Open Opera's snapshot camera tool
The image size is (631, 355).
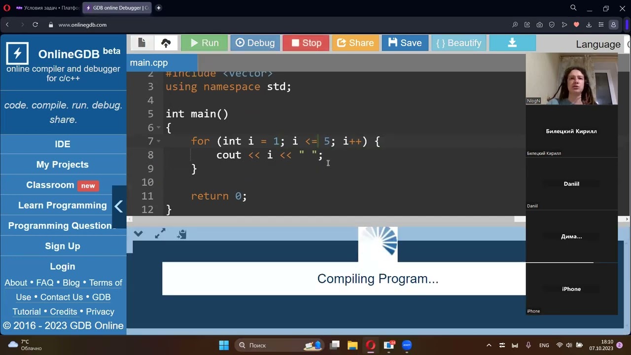tap(540, 25)
